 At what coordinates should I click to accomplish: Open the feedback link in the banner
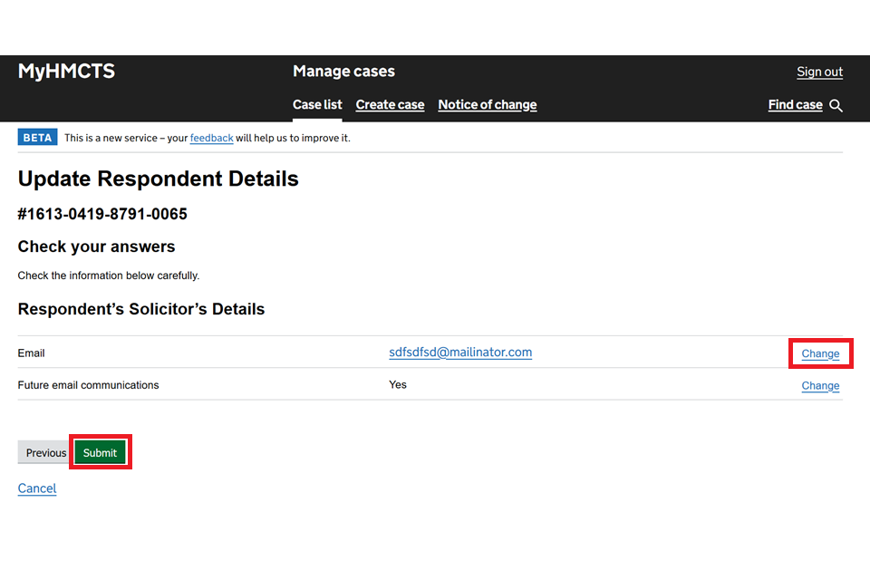pos(211,138)
